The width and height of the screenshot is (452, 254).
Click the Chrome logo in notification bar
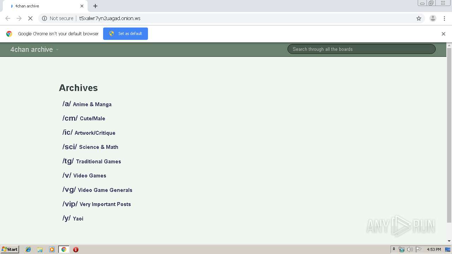pyautogui.click(x=9, y=34)
